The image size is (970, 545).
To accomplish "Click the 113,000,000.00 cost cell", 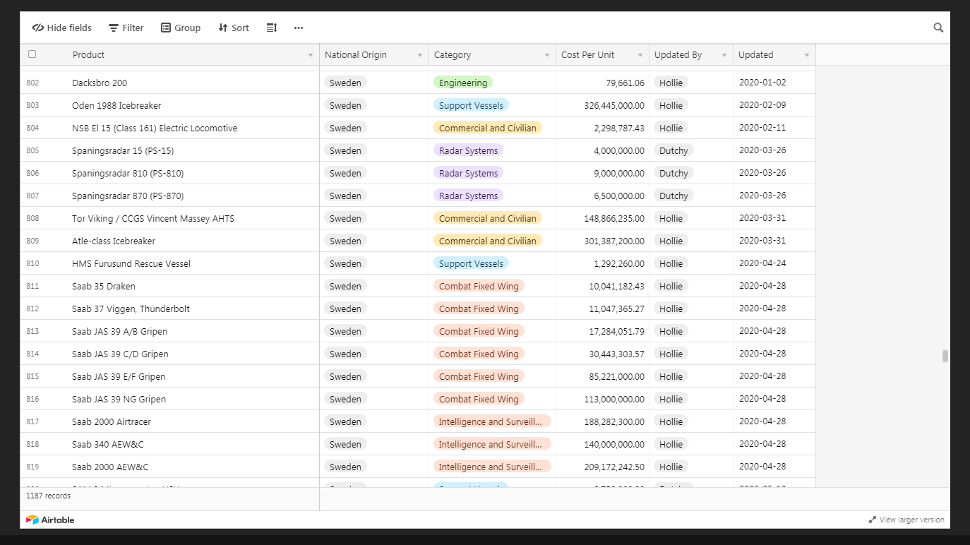I will point(602,399).
